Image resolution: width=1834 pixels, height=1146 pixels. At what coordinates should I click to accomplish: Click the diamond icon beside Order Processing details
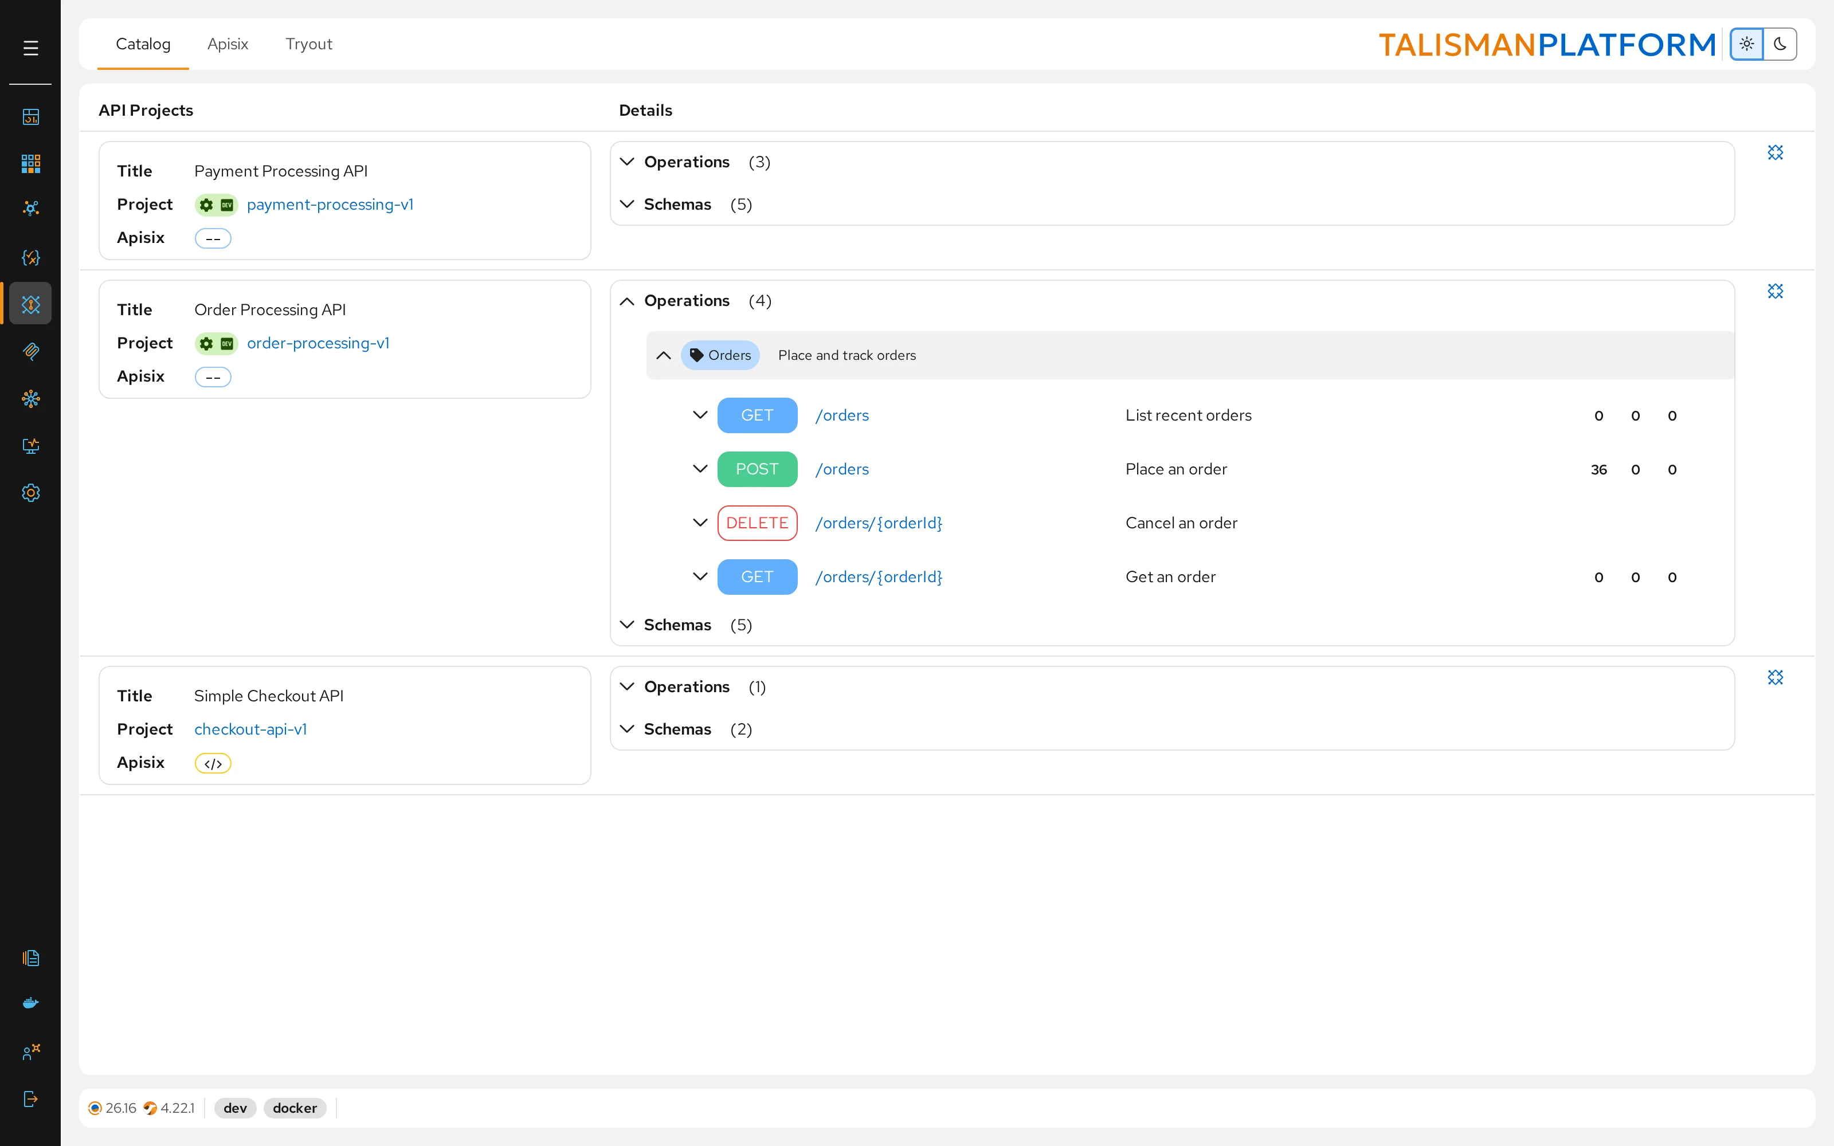(1775, 291)
